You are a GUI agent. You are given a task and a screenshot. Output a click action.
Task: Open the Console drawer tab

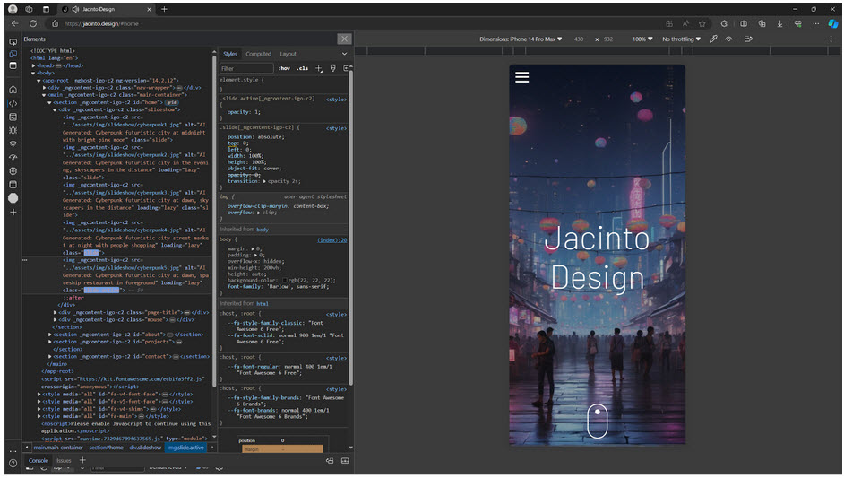pyautogui.click(x=39, y=460)
